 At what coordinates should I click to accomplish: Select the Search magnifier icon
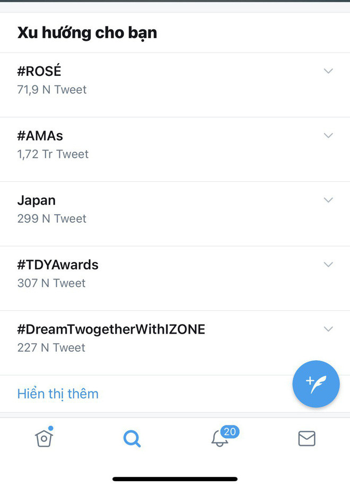pyautogui.click(x=132, y=439)
